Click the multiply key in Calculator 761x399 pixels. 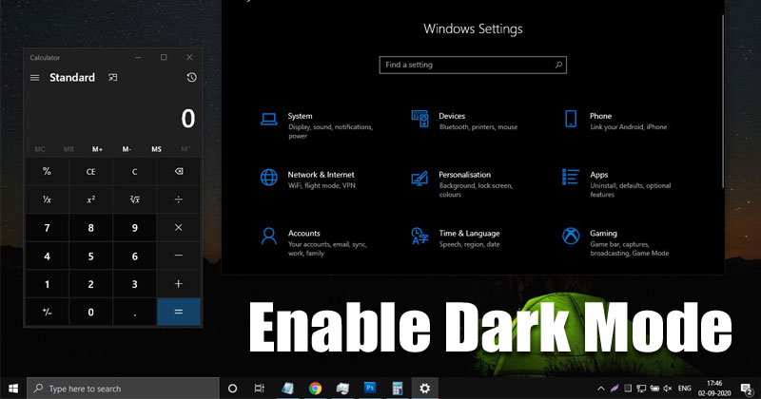179,227
